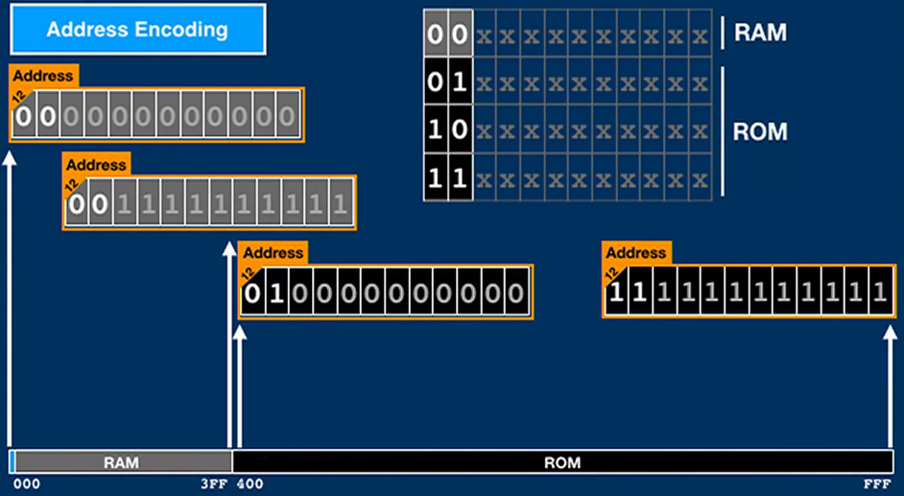Viewport: 904px width, 496px height.
Task: Select the 11 prefix row in the table
Action: click(448, 177)
